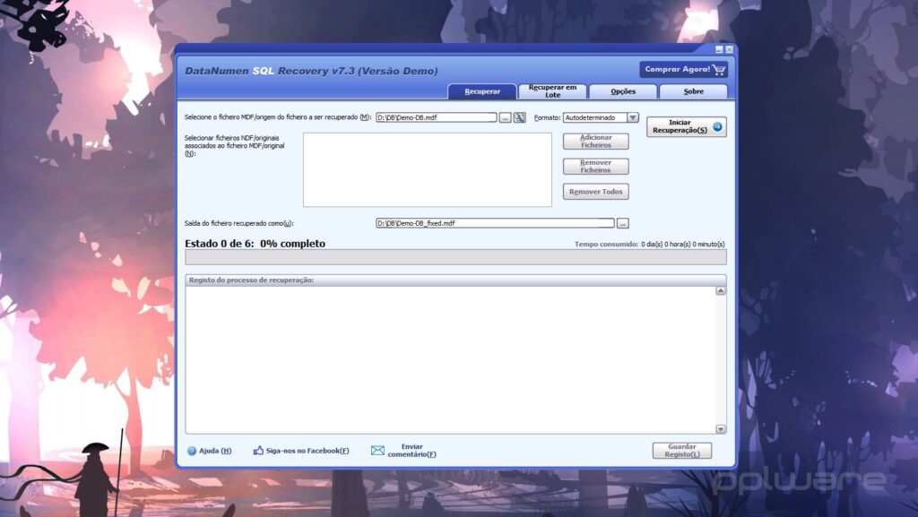Click the blue arrow icon on Iniciar Recuperação
The width and height of the screenshot is (918, 517).
click(x=715, y=125)
